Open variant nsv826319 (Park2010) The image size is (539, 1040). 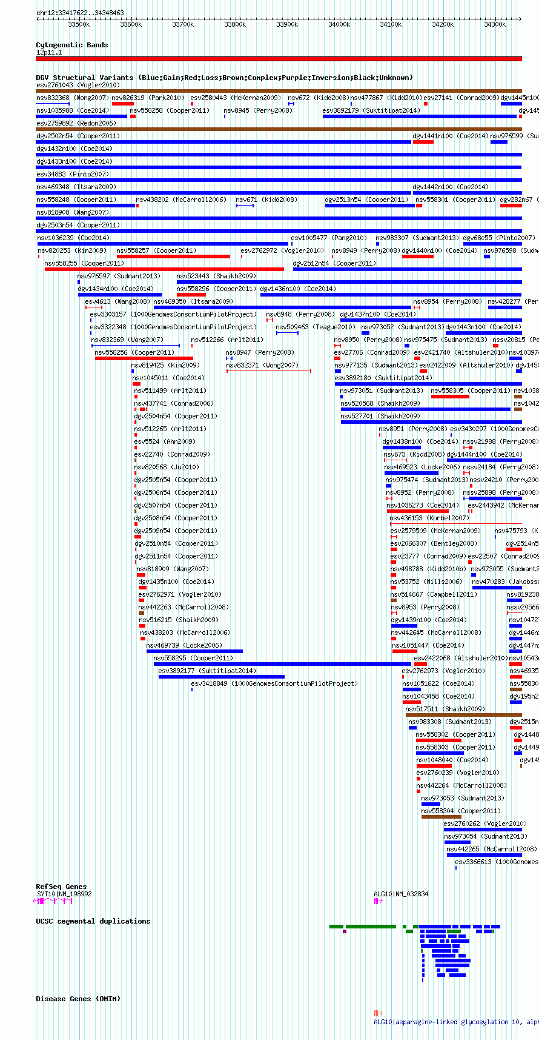click(x=148, y=98)
